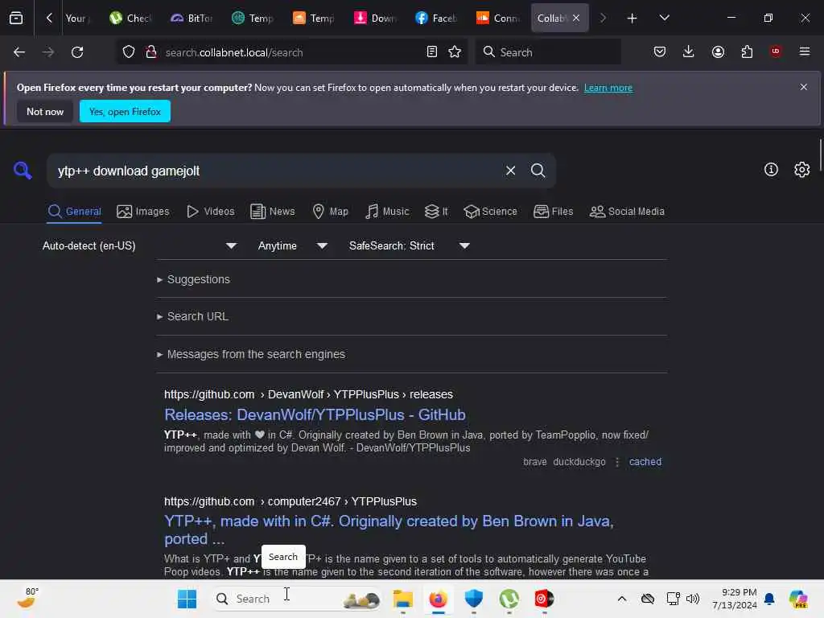Click the tracking protection shield icon
Screen dimensions: 824x618
pos(129,52)
